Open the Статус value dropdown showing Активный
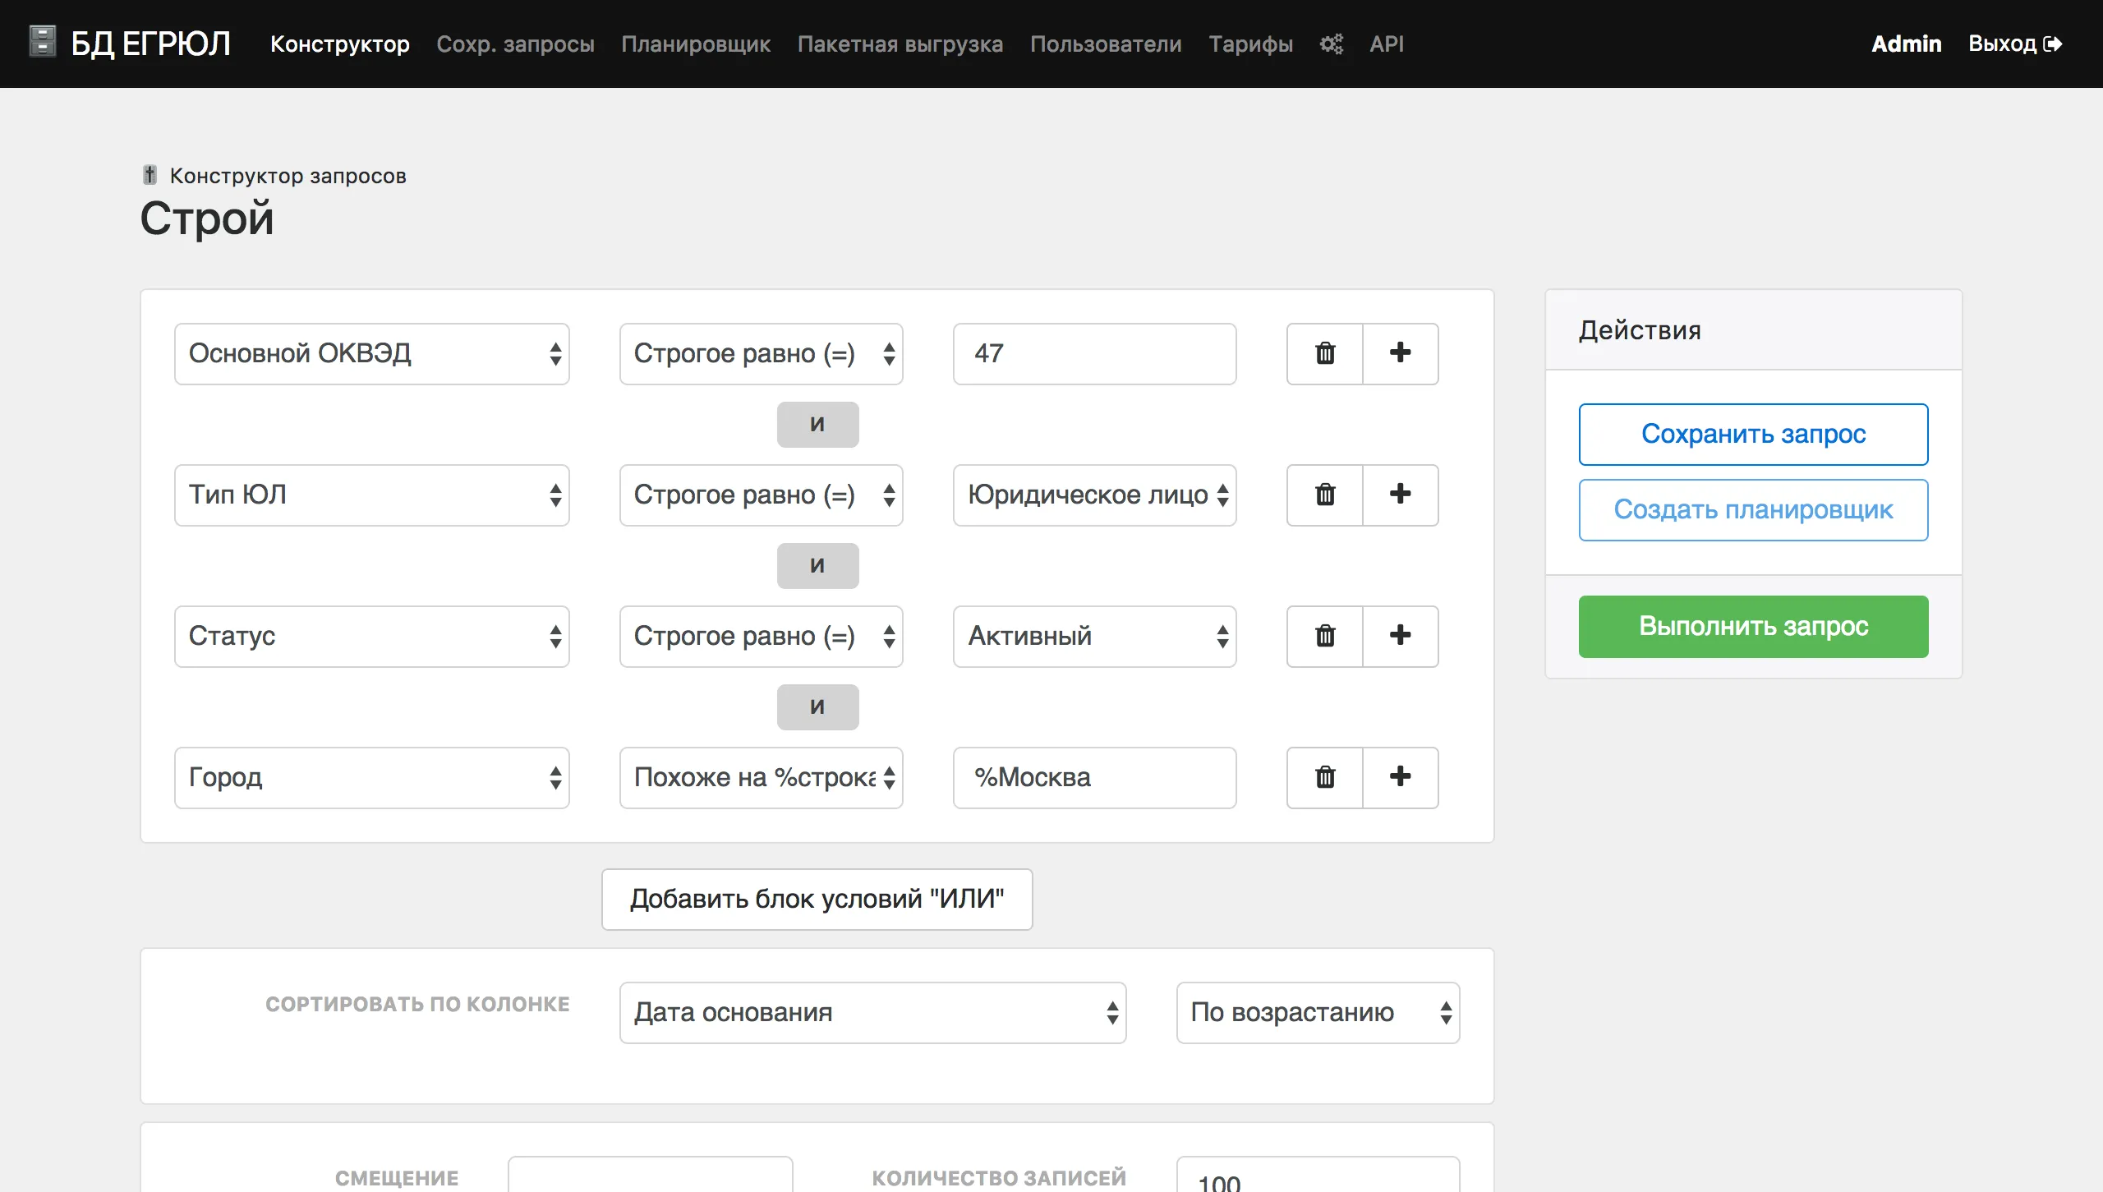This screenshot has width=2103, height=1192. 1094,636
